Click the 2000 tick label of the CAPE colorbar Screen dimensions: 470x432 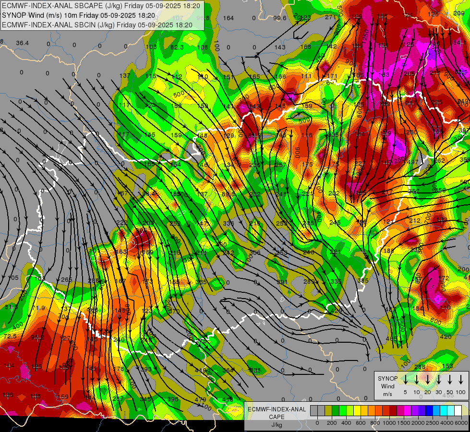418,423
